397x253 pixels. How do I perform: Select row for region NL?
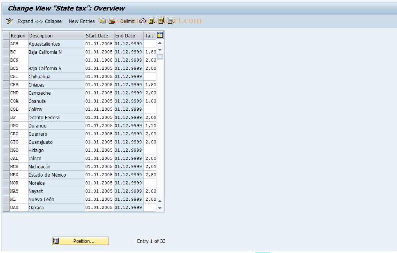click(x=6, y=199)
